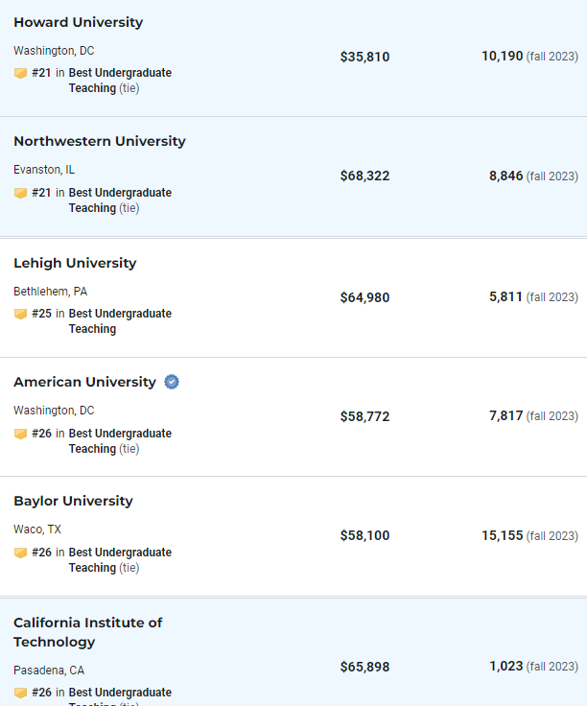Select the $65,898 tuition for Caltech

click(364, 667)
